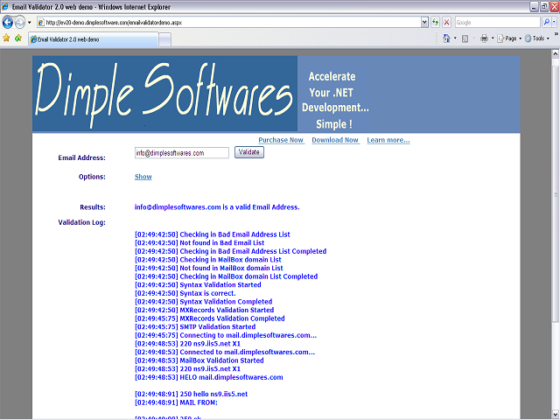Refresh the page with the green arrows icon
The width and height of the screenshot is (560, 420).
[435, 23]
